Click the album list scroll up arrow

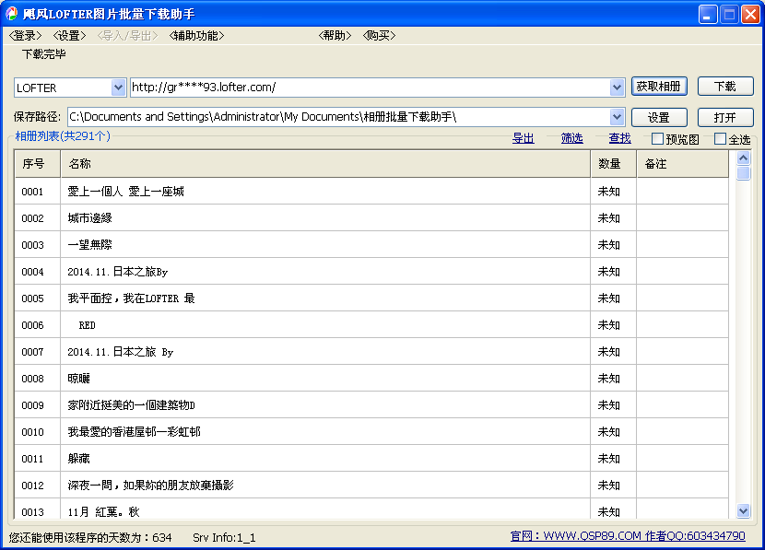tap(743, 158)
